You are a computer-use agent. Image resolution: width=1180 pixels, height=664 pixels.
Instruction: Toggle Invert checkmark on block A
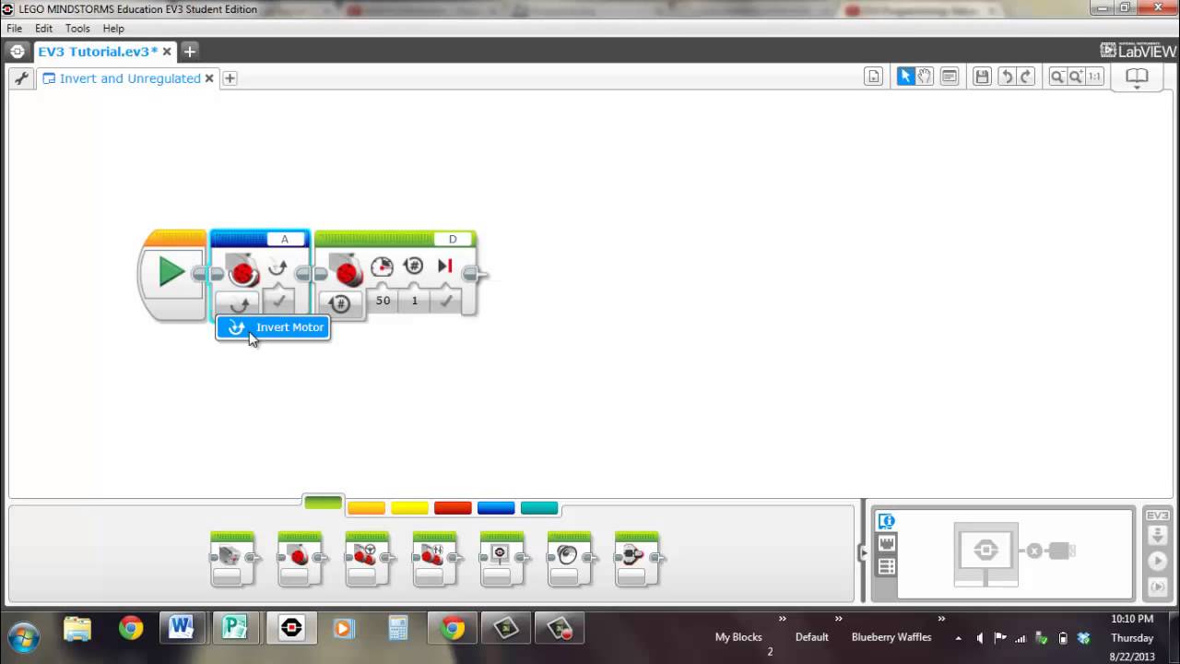coord(278,300)
